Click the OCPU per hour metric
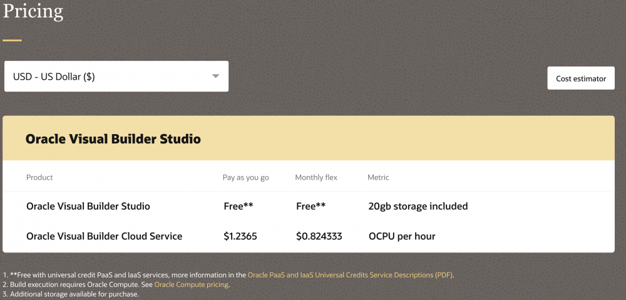626x300 pixels. point(402,237)
